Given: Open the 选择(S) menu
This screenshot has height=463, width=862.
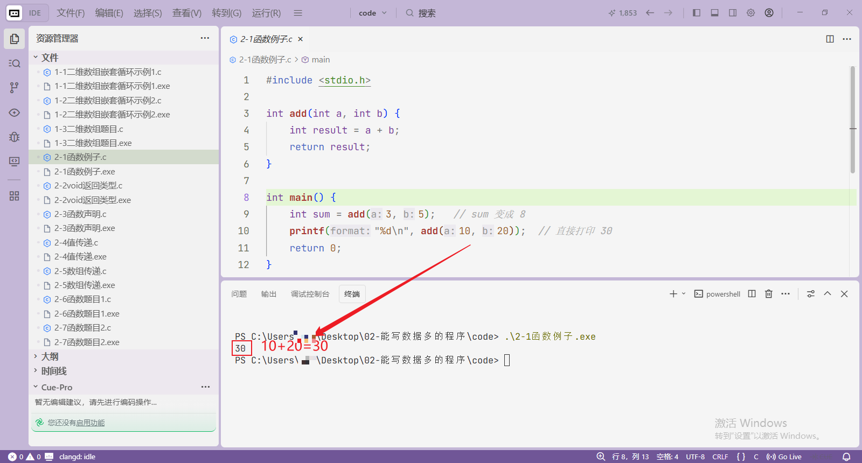Looking at the screenshot, I should click(x=148, y=13).
